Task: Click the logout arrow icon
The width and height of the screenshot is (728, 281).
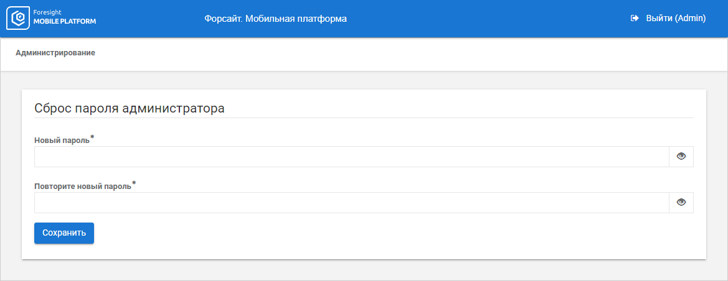Action: pos(635,19)
